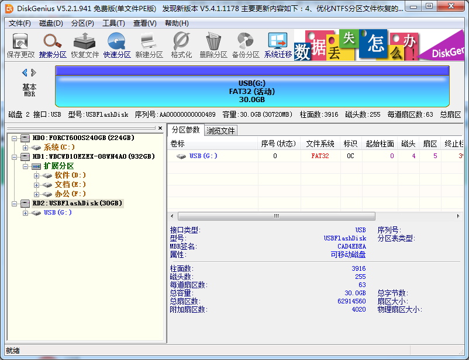
Task: Click the 格式化 format icon
Action: [x=181, y=46]
